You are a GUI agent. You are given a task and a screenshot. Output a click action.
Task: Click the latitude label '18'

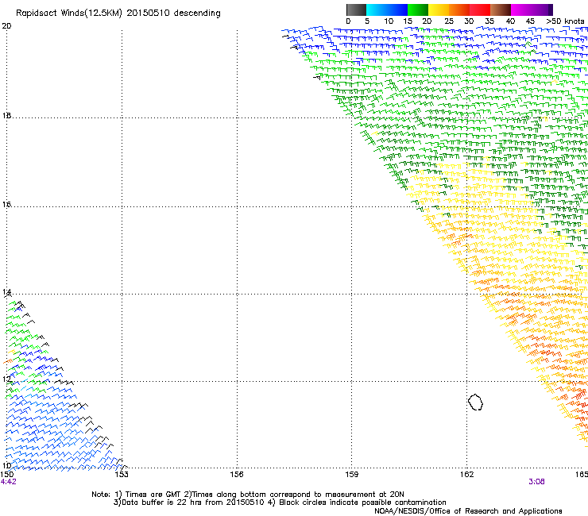tap(6, 115)
